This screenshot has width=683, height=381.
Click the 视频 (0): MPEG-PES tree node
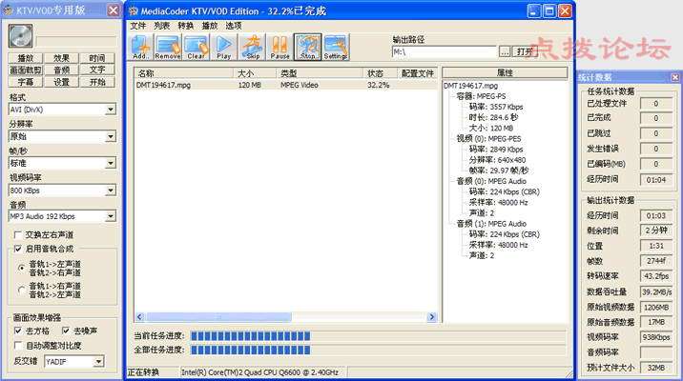coord(488,139)
